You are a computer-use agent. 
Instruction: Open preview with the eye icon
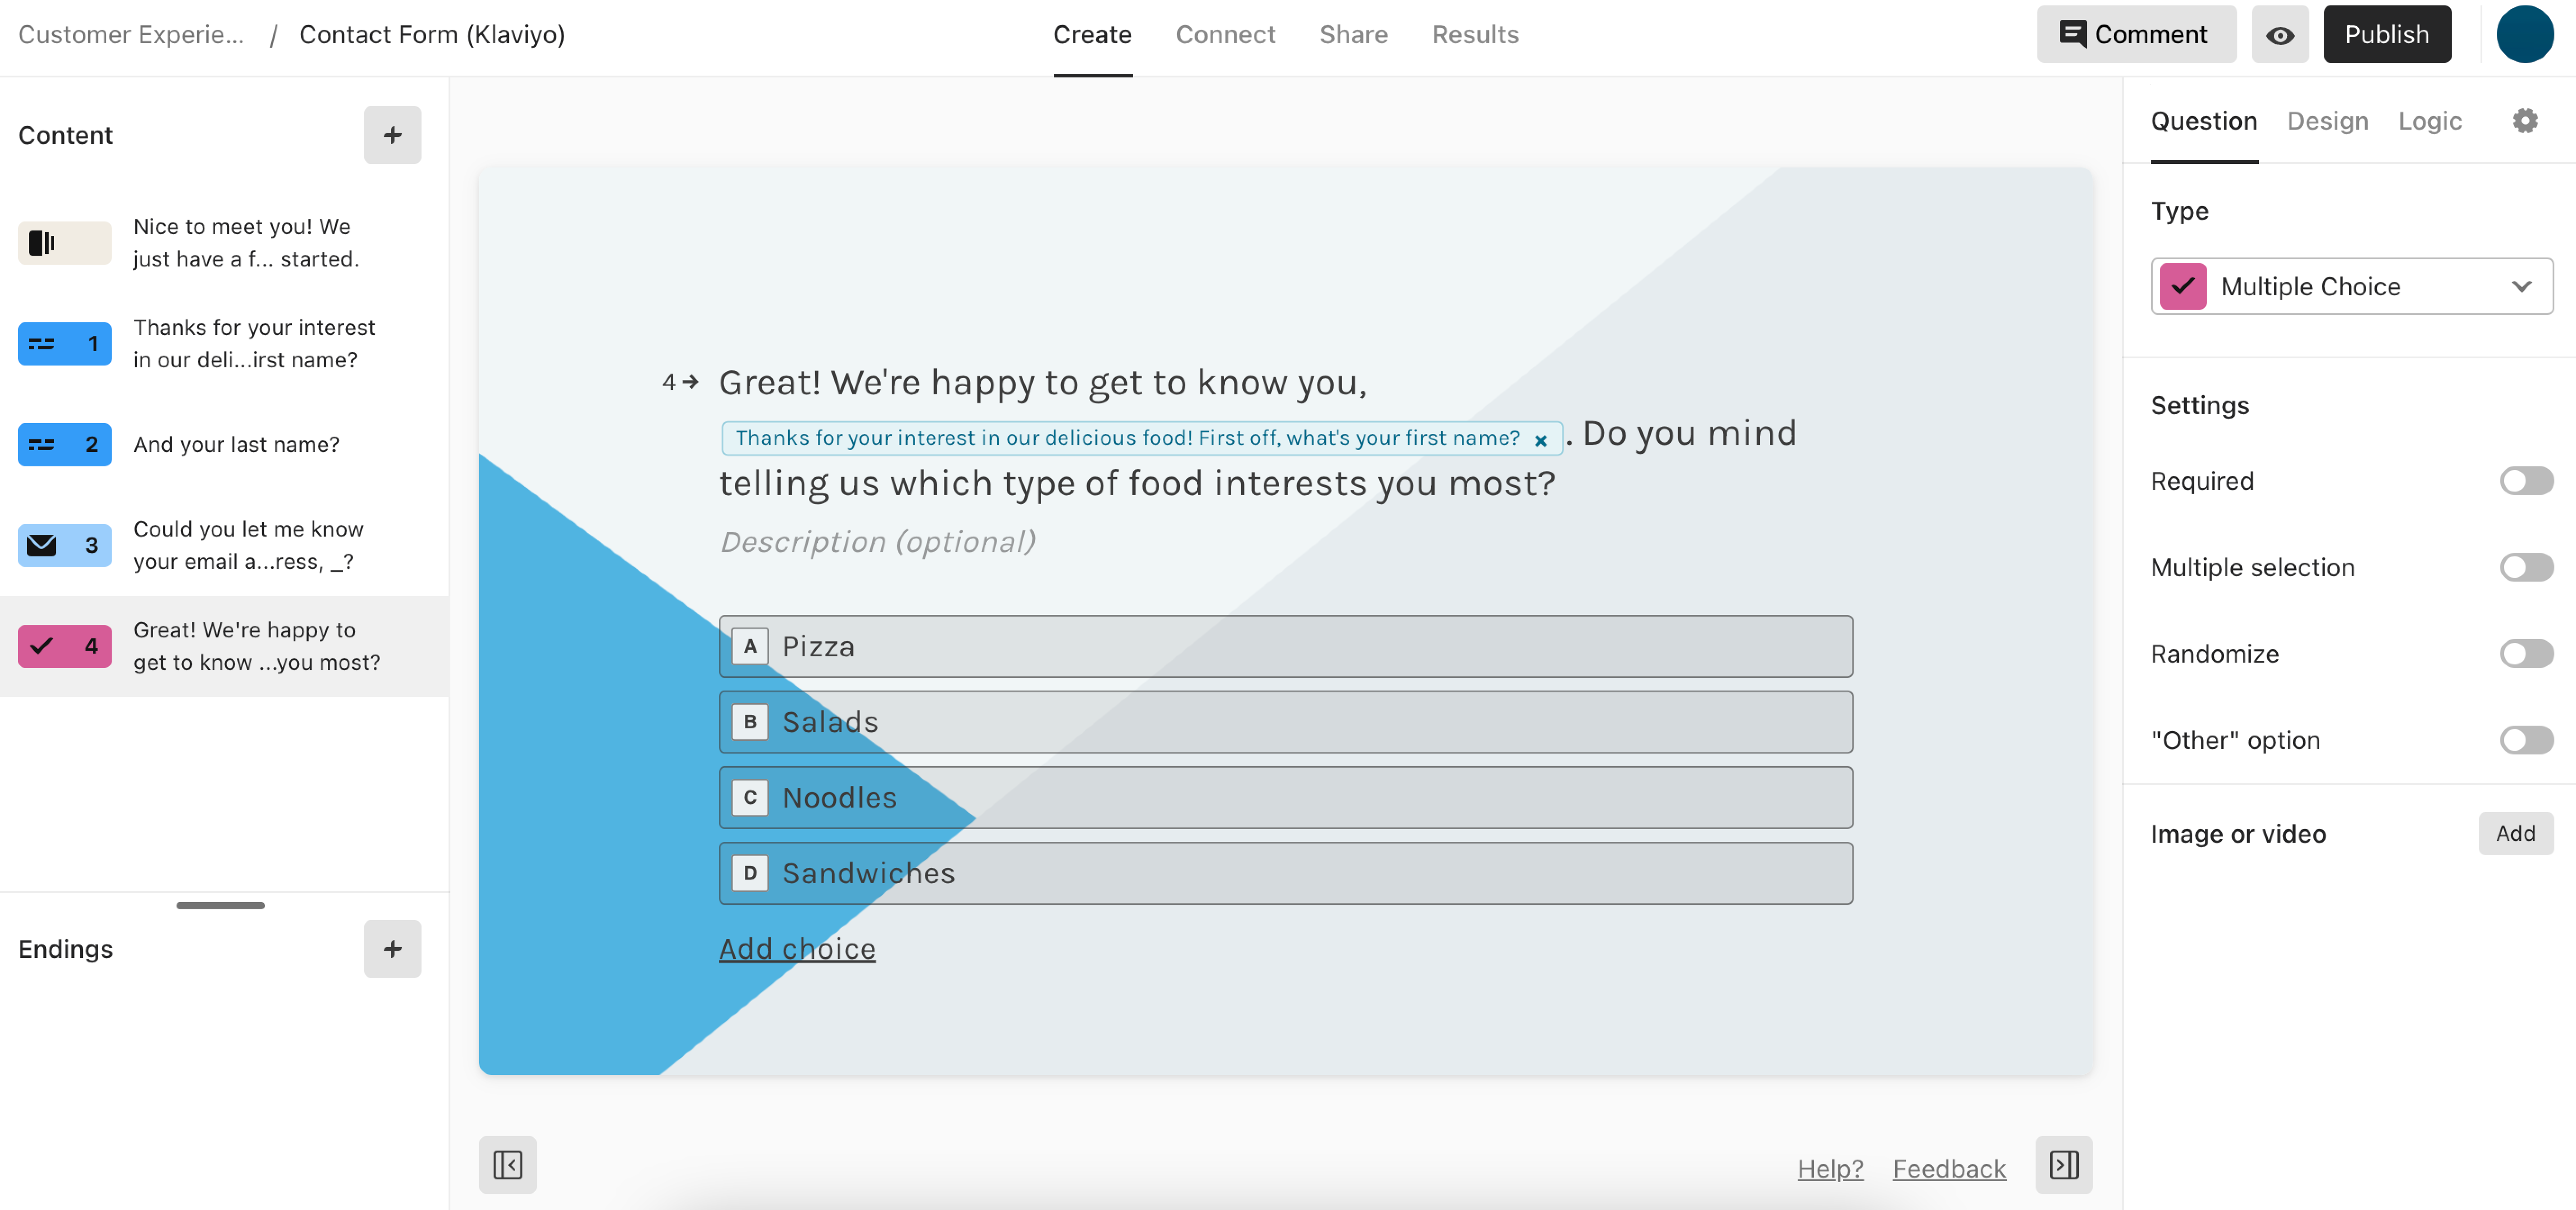click(2279, 35)
